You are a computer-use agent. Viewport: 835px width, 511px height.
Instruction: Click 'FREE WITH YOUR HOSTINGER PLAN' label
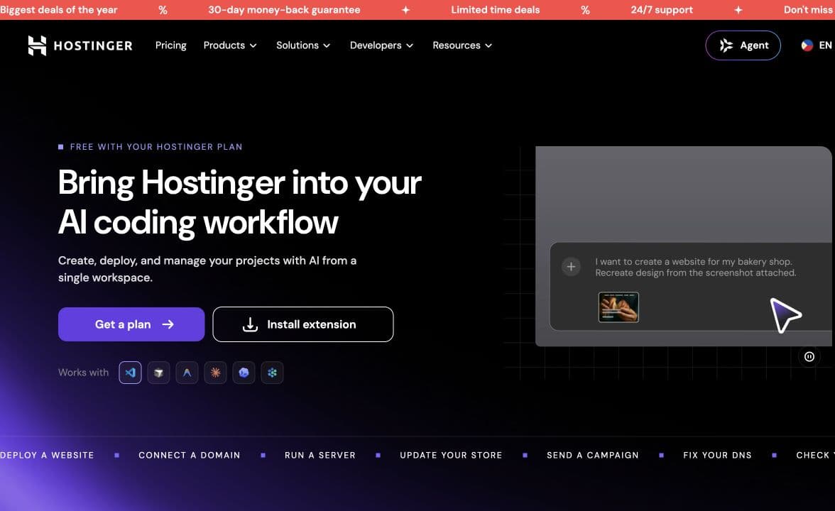pyautogui.click(x=156, y=147)
